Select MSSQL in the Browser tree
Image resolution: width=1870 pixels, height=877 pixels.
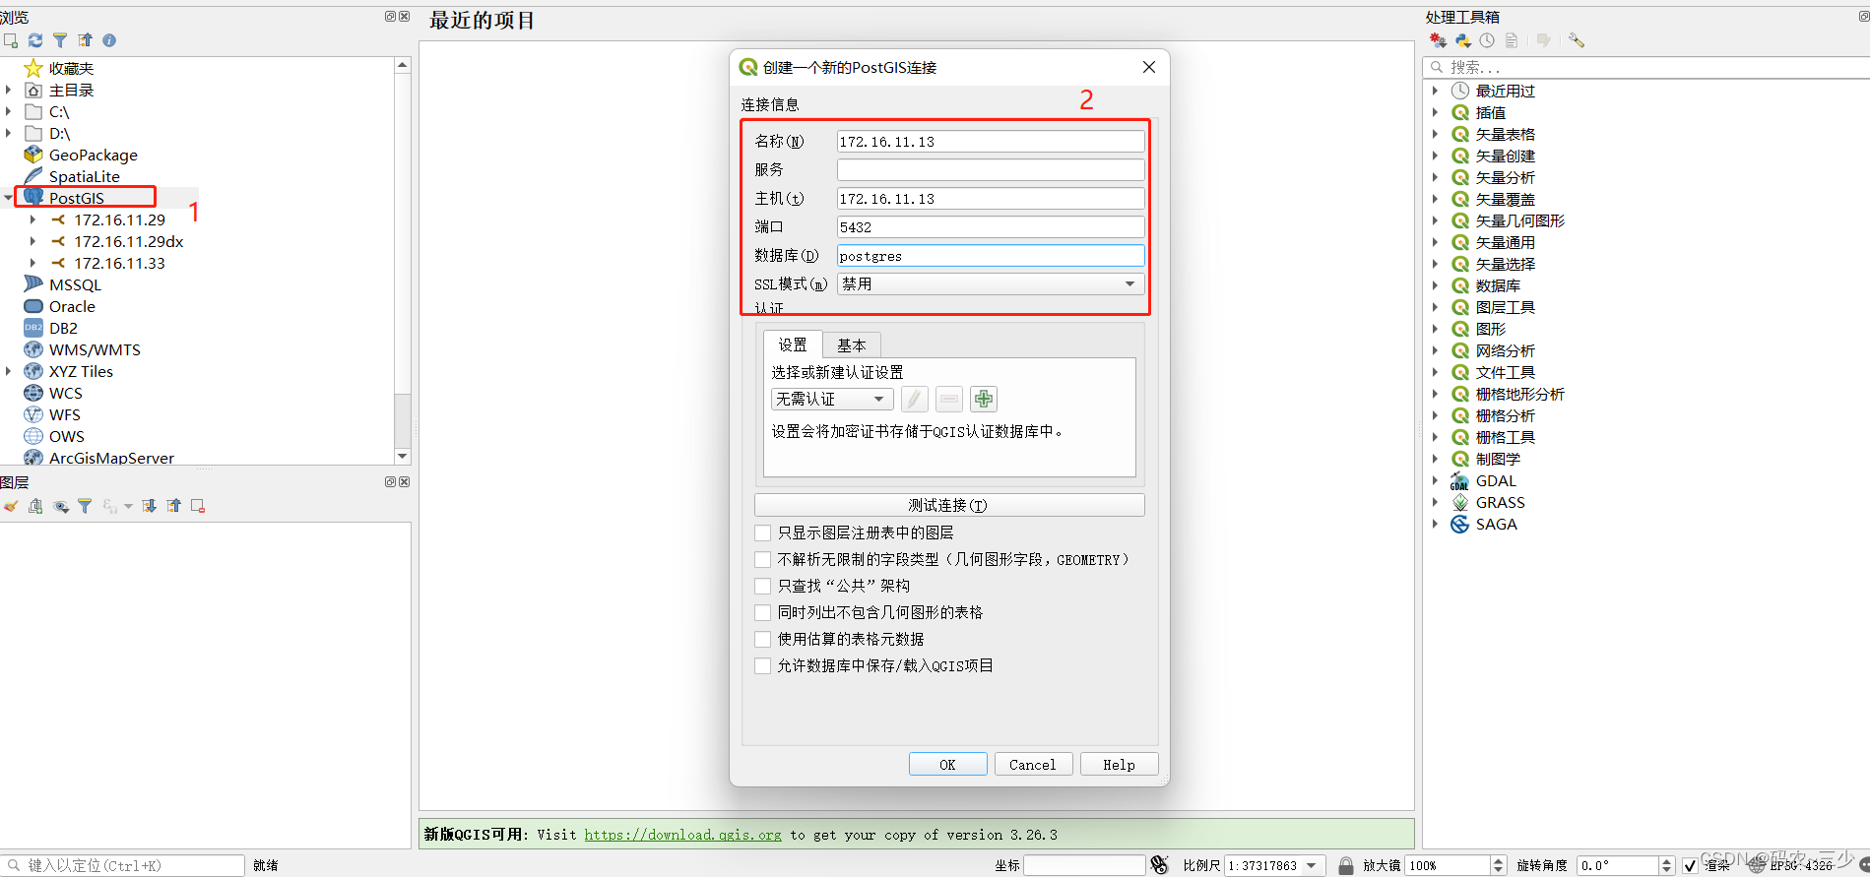75,284
